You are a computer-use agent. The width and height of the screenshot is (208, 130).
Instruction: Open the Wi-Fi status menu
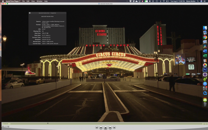pyautogui.click(x=164, y=1)
